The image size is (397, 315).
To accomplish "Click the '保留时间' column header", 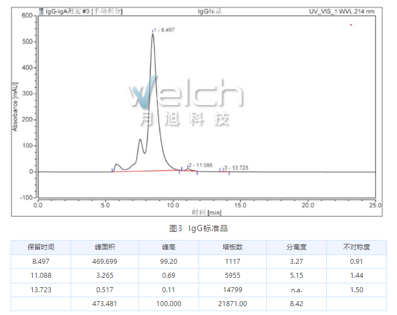I will click(x=41, y=247).
